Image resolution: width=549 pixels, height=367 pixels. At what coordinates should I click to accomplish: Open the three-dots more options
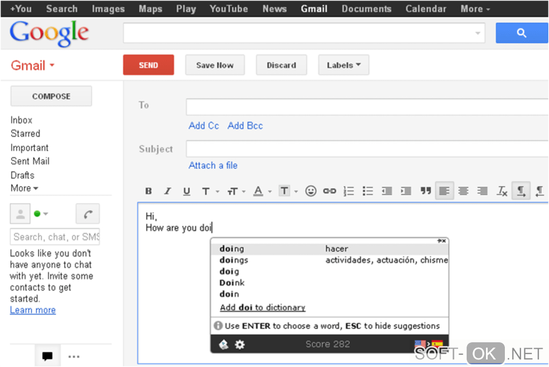click(74, 356)
